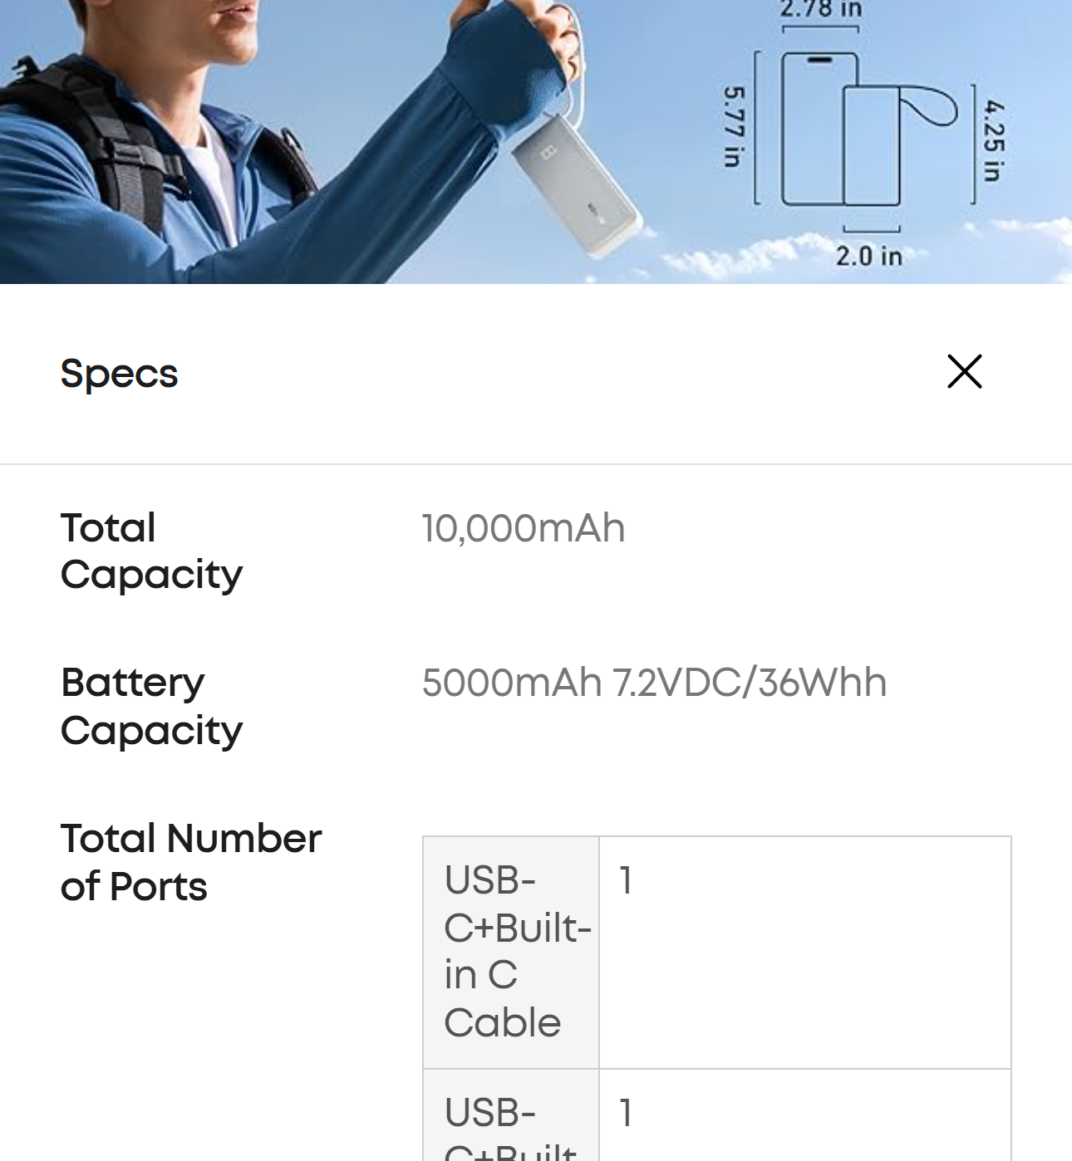
Task: Click the Total Number of Ports label
Action: point(190,862)
